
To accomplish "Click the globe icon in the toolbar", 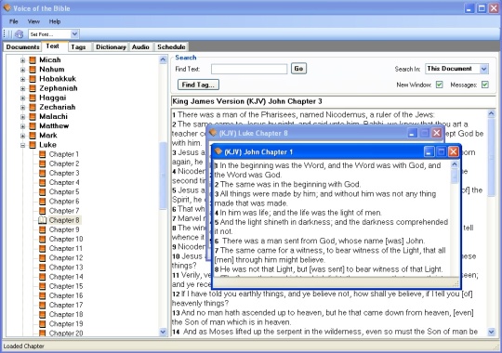I will pos(20,34).
